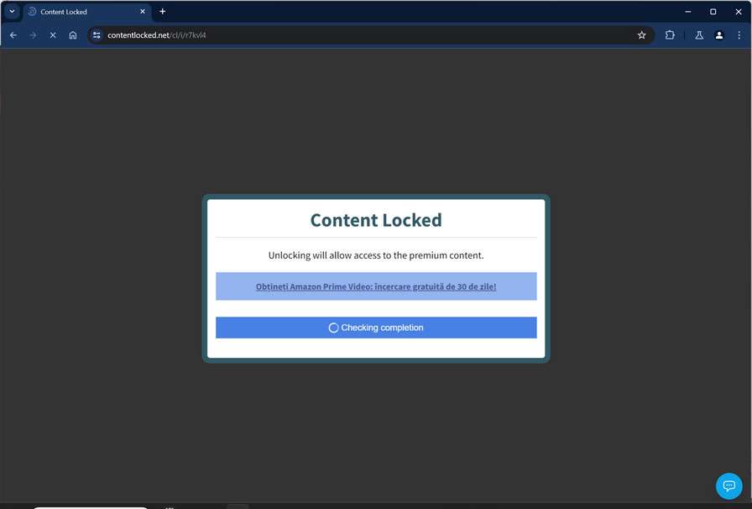Image resolution: width=752 pixels, height=509 pixels.
Task: View site information icon in address bar
Action: pos(97,35)
